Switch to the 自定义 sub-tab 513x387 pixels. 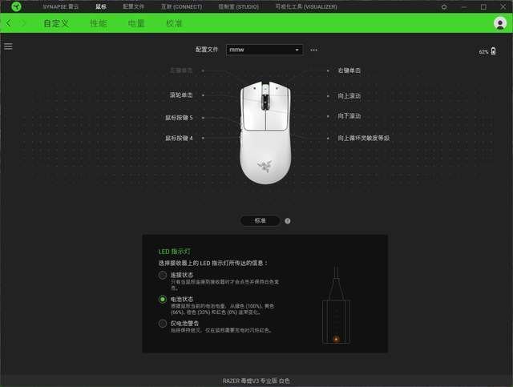coord(56,23)
